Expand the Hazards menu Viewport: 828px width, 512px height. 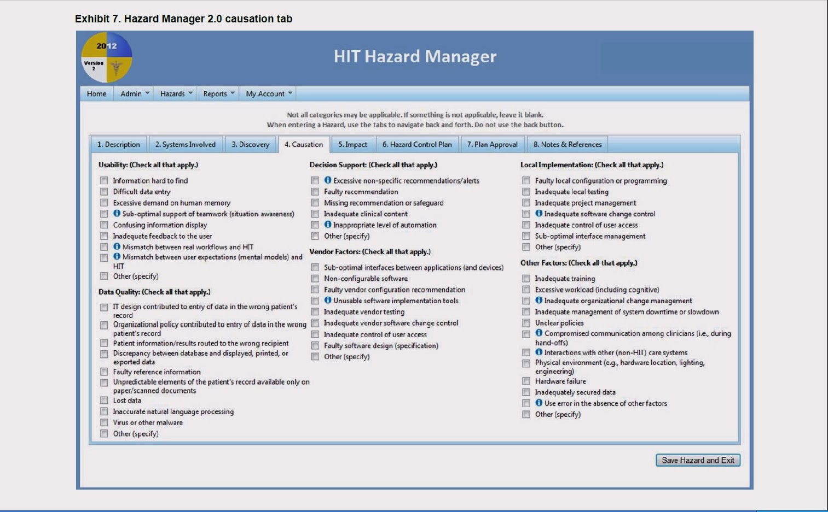(176, 94)
